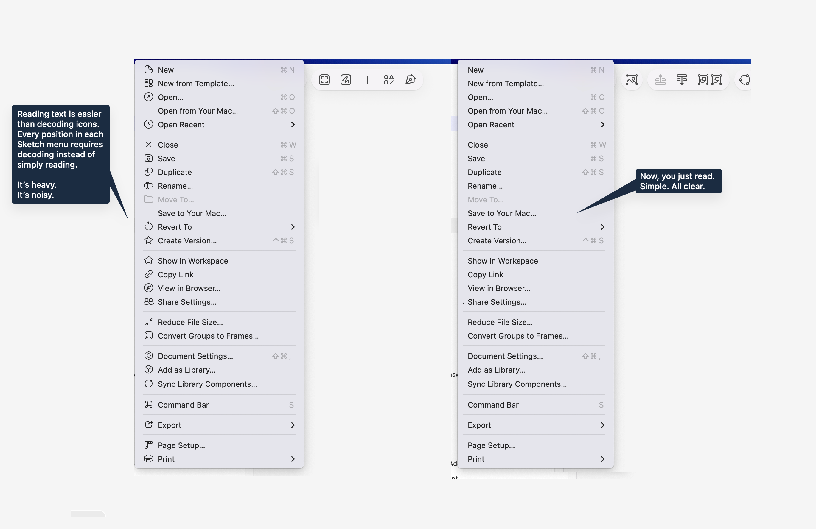Click the freehand scribble tool icon

[346, 80]
